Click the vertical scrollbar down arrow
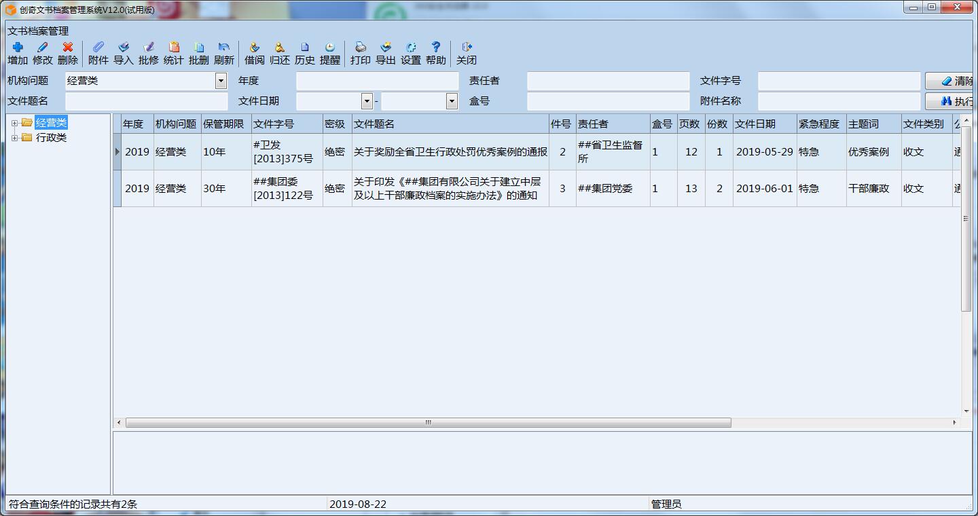 [966, 411]
